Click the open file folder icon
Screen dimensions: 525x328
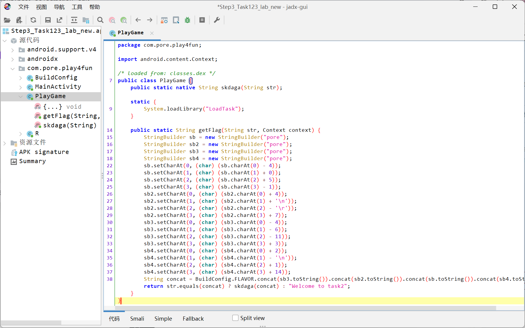pyautogui.click(x=7, y=20)
